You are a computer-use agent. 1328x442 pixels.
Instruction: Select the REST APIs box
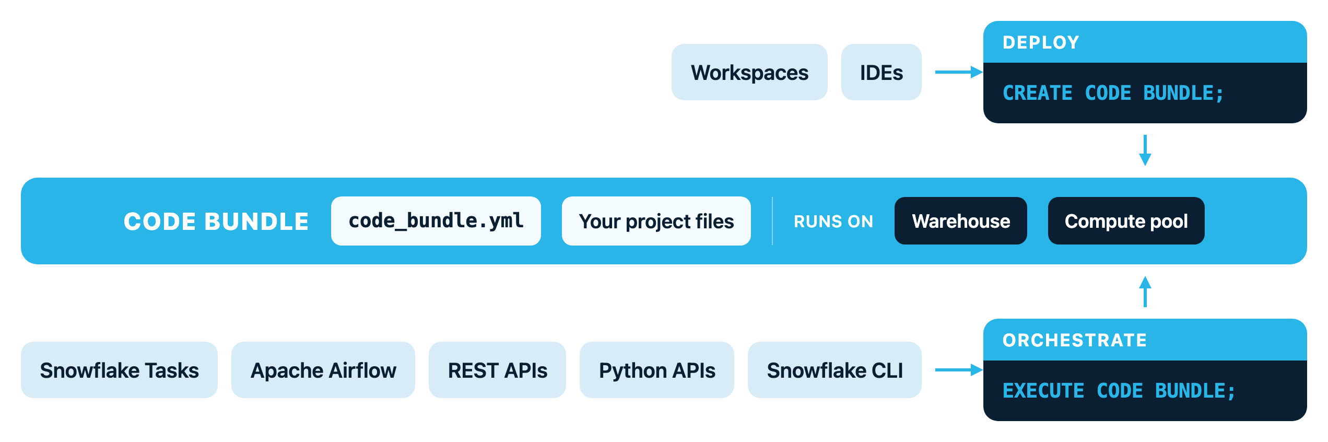497,370
